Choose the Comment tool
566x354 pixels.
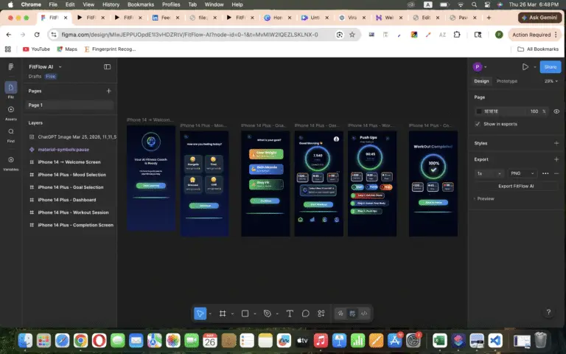305,313
